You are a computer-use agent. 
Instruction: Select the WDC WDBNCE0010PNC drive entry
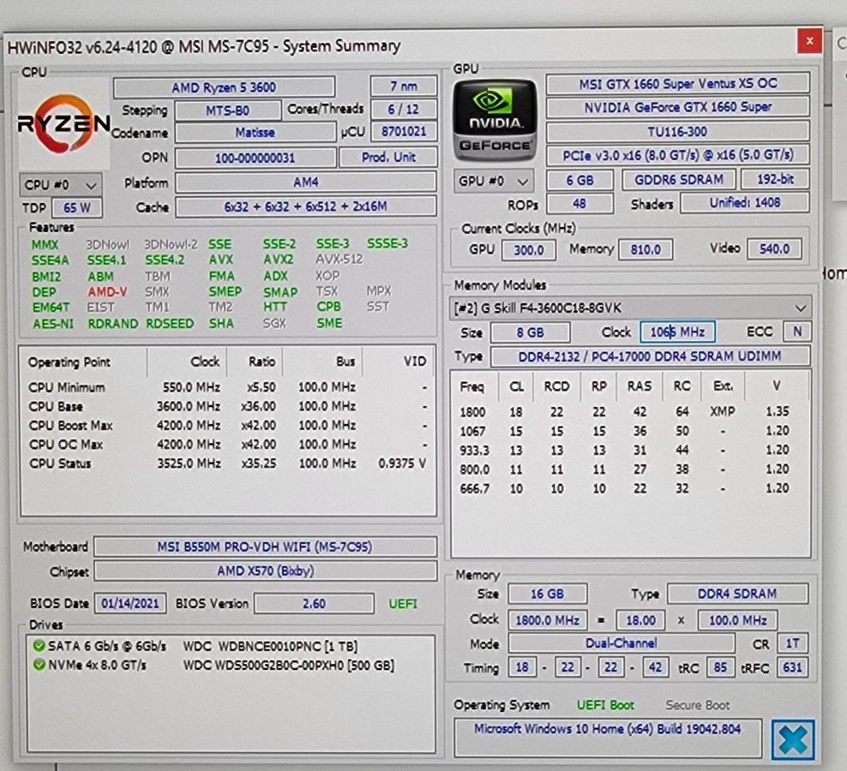(270, 646)
